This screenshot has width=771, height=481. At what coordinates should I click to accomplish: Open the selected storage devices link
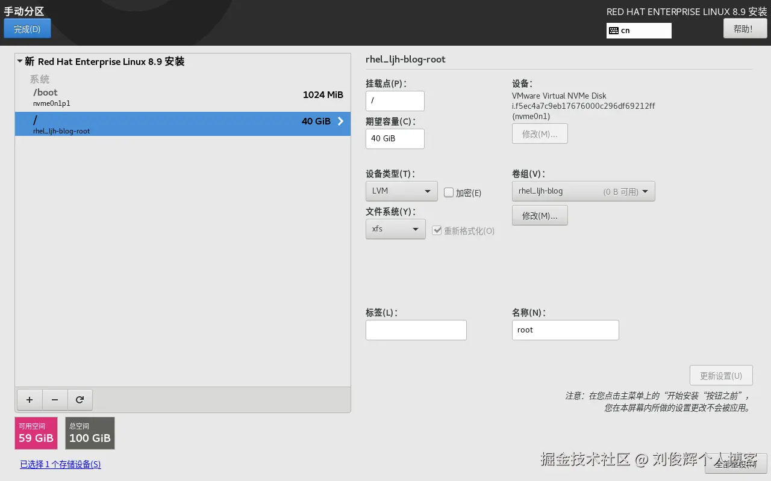click(60, 464)
